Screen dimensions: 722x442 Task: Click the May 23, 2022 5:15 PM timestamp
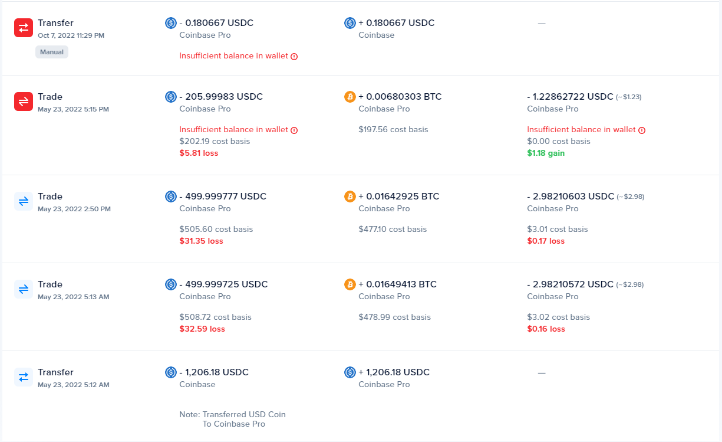coord(74,109)
